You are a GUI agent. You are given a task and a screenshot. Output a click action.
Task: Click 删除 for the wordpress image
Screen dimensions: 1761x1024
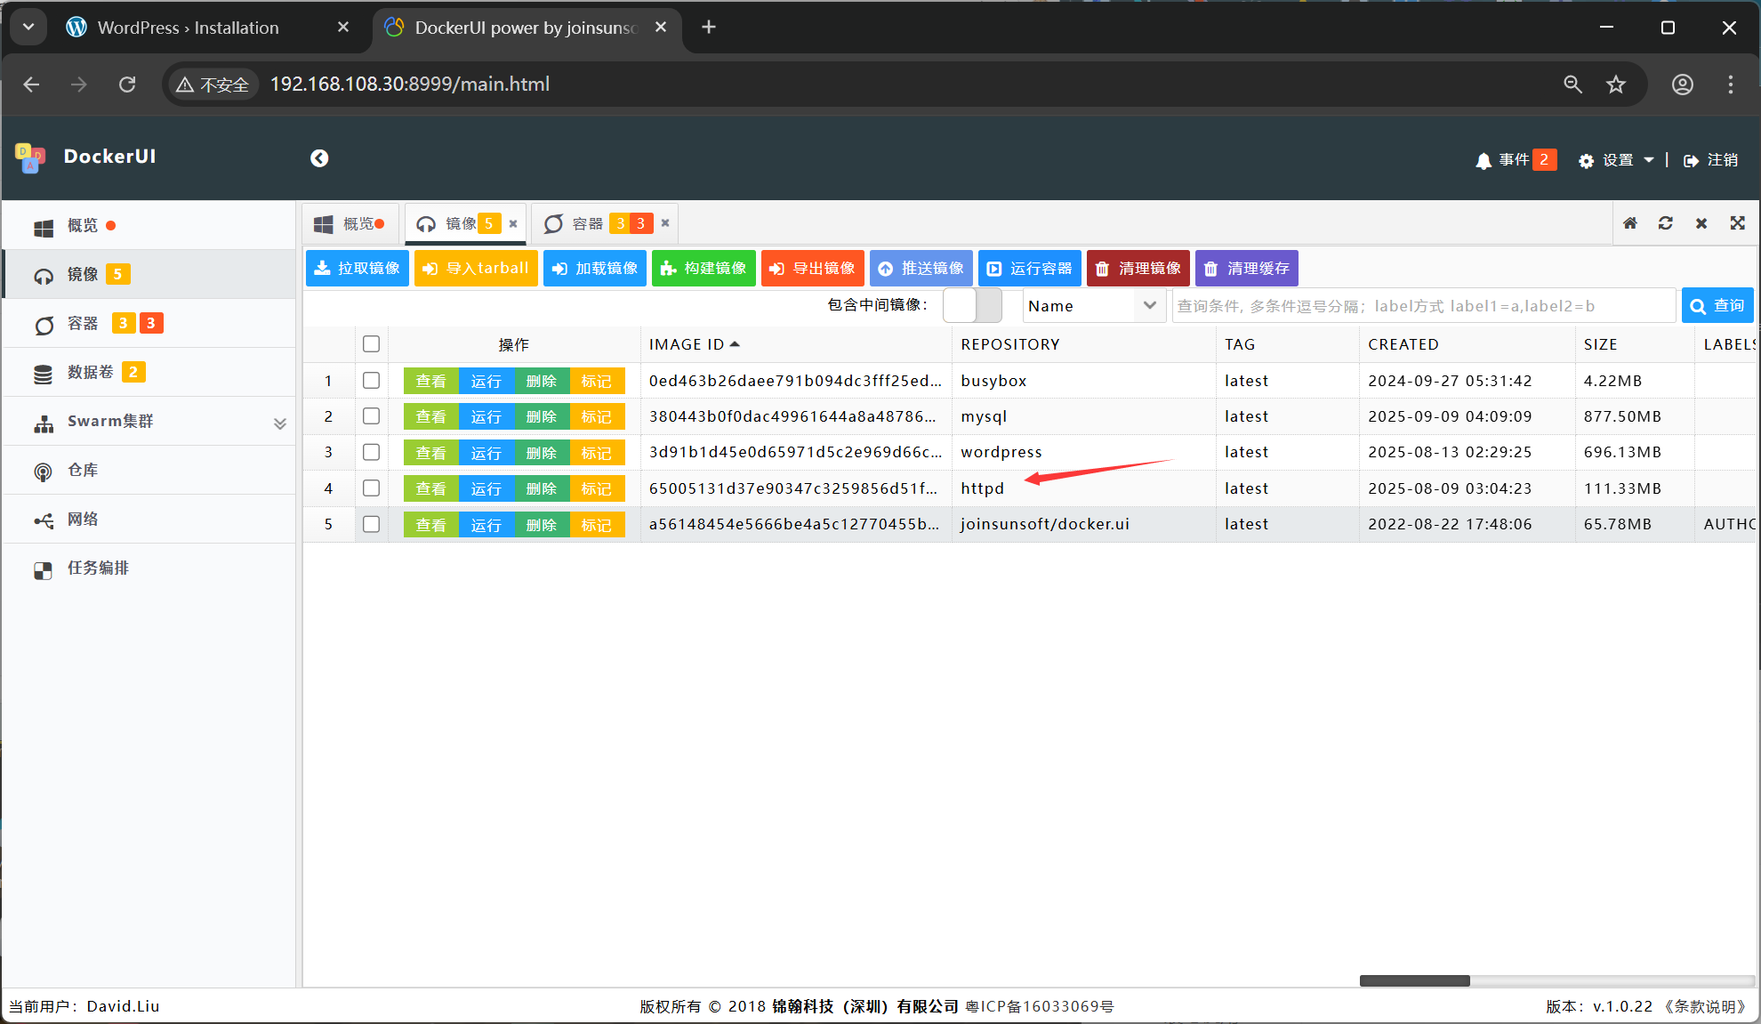pos(542,453)
